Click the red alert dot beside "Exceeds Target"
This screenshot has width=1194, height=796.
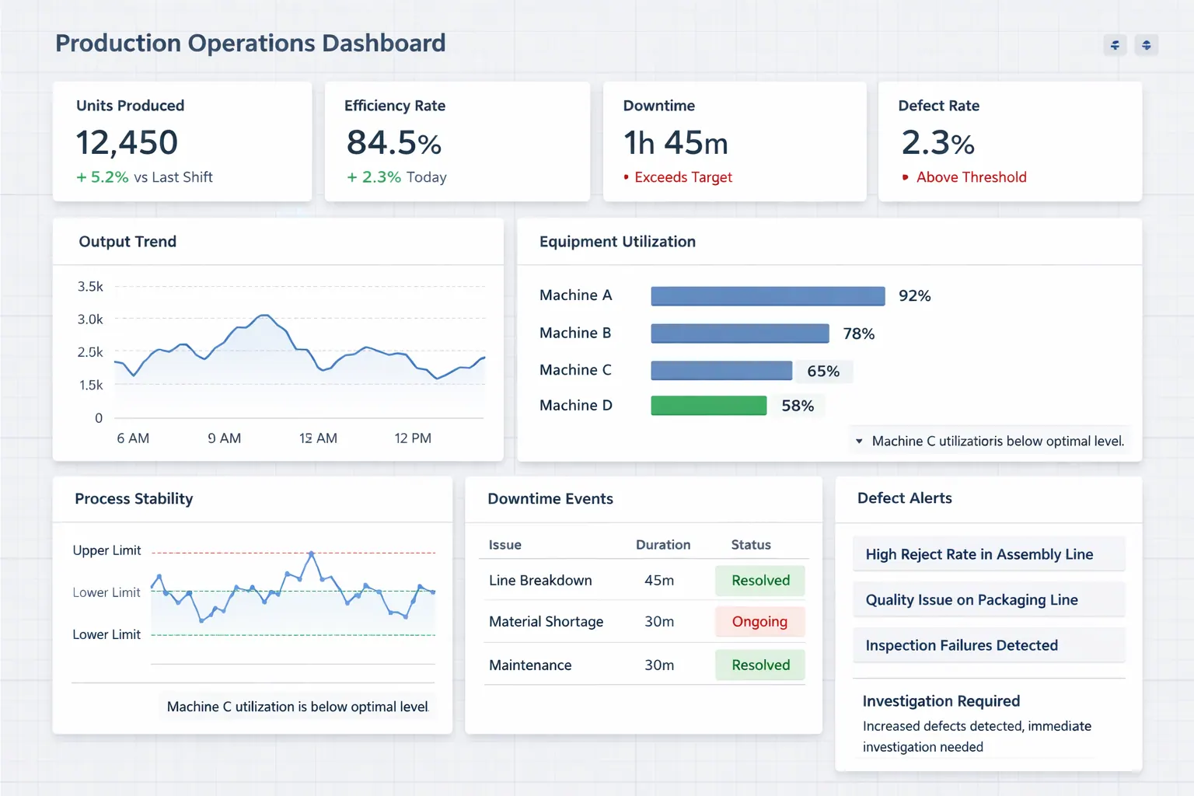[627, 177]
